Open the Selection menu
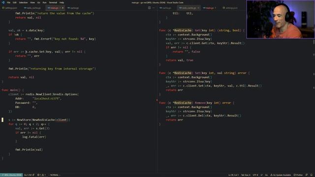315x177 pixels. pos(23,2)
